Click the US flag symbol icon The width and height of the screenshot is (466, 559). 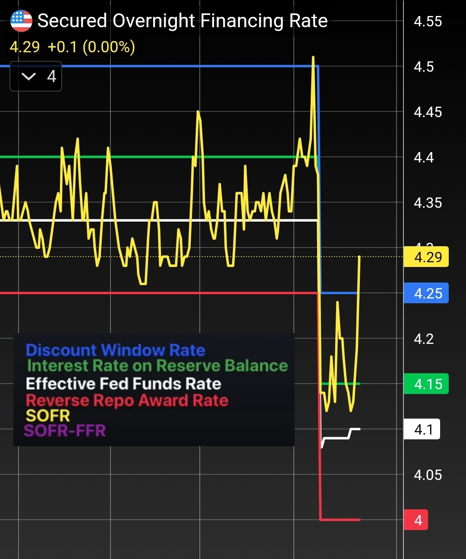[21, 21]
